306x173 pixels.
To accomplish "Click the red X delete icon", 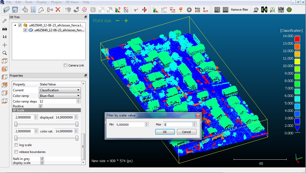I will (x=58, y=10).
